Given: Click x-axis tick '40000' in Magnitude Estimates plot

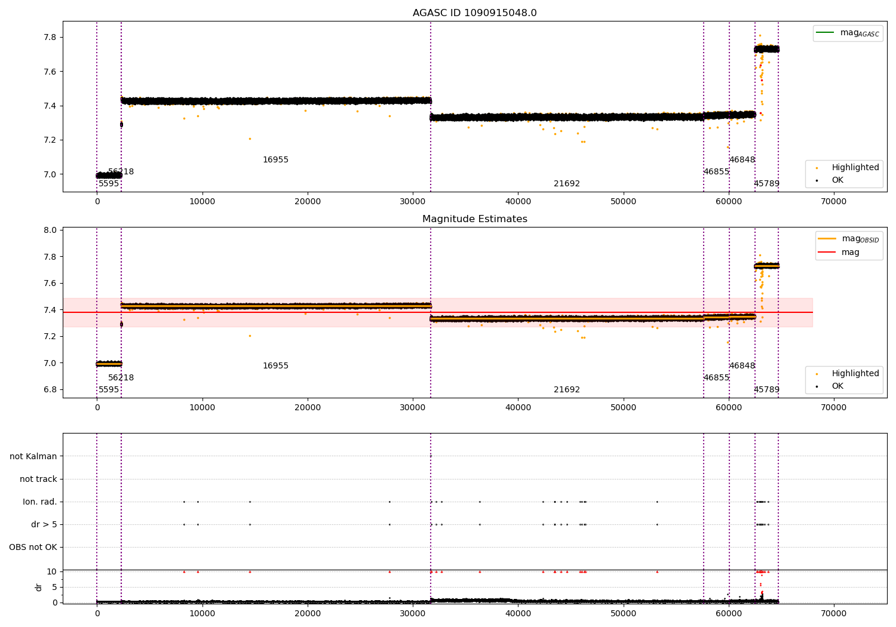Looking at the screenshot, I should [518, 408].
